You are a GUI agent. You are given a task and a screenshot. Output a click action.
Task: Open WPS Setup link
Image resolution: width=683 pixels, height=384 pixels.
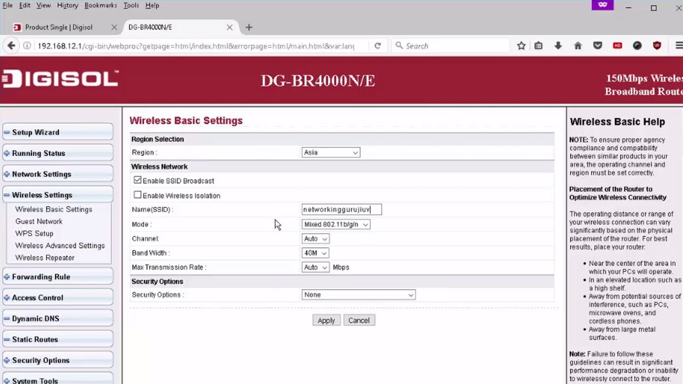point(34,234)
